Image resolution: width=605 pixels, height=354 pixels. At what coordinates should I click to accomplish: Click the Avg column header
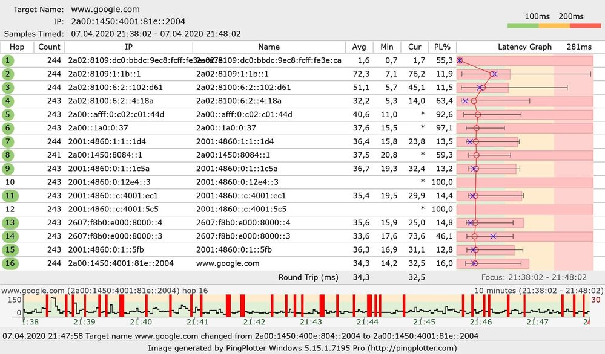point(359,47)
